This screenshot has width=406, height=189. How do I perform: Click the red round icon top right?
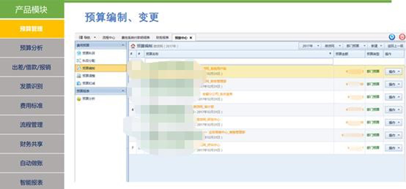pos(402,37)
